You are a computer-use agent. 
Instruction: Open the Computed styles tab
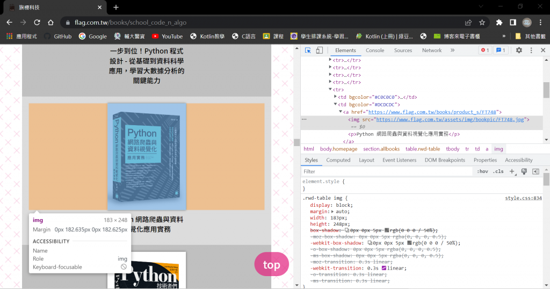[x=338, y=160]
